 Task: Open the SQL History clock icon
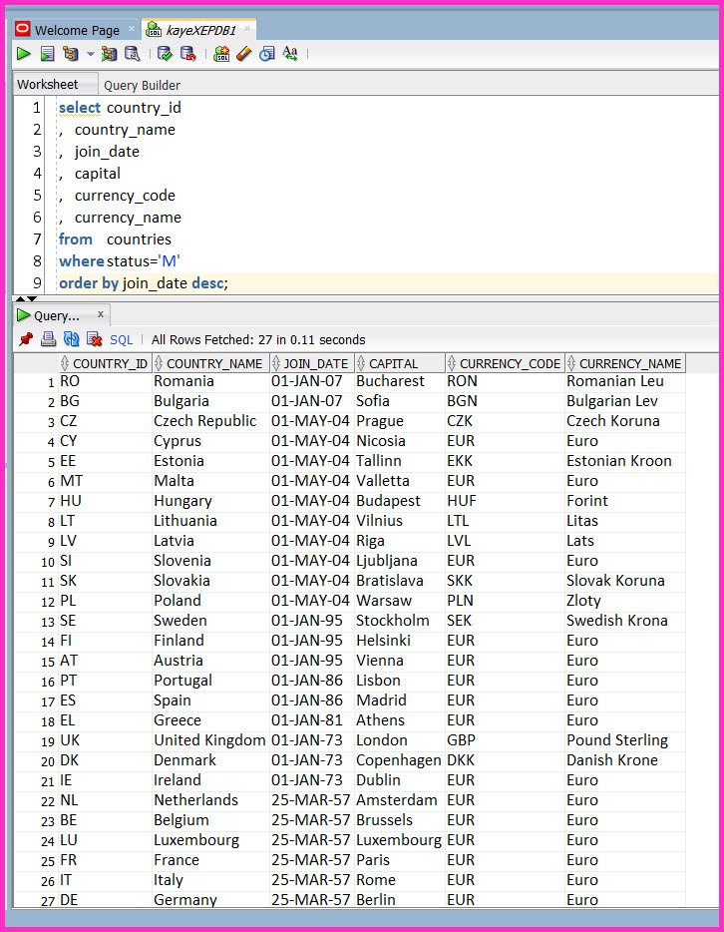pos(267,54)
